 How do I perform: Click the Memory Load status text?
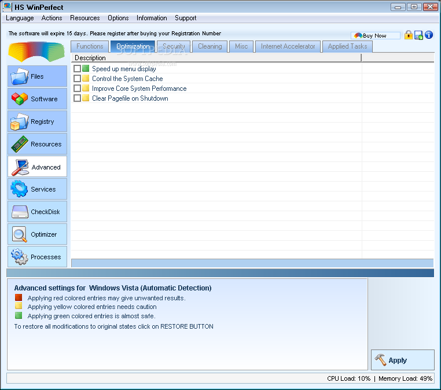point(405,378)
